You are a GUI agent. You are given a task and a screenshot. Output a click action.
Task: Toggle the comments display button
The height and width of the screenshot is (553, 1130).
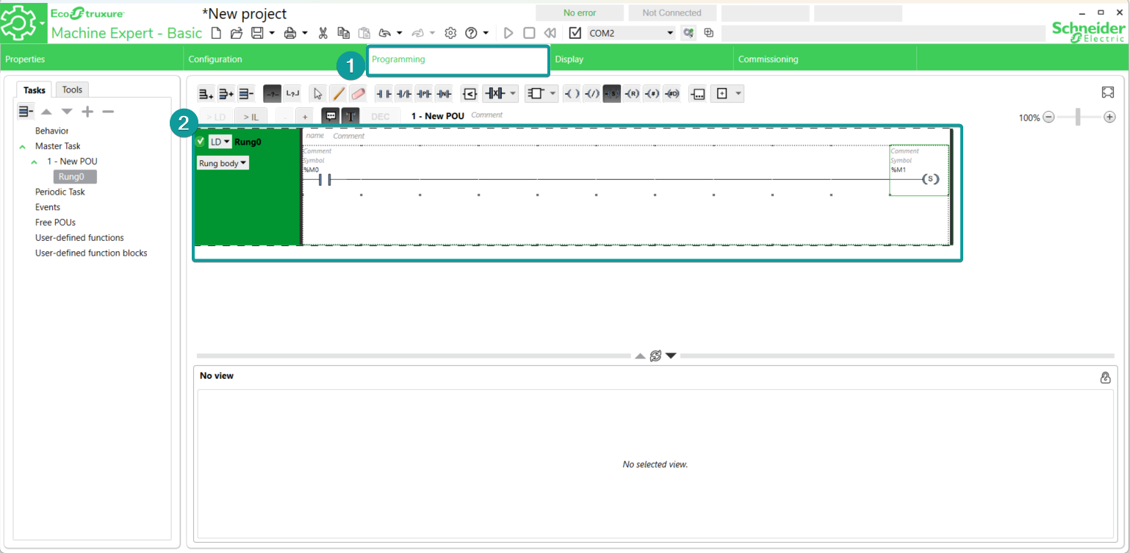click(x=331, y=116)
